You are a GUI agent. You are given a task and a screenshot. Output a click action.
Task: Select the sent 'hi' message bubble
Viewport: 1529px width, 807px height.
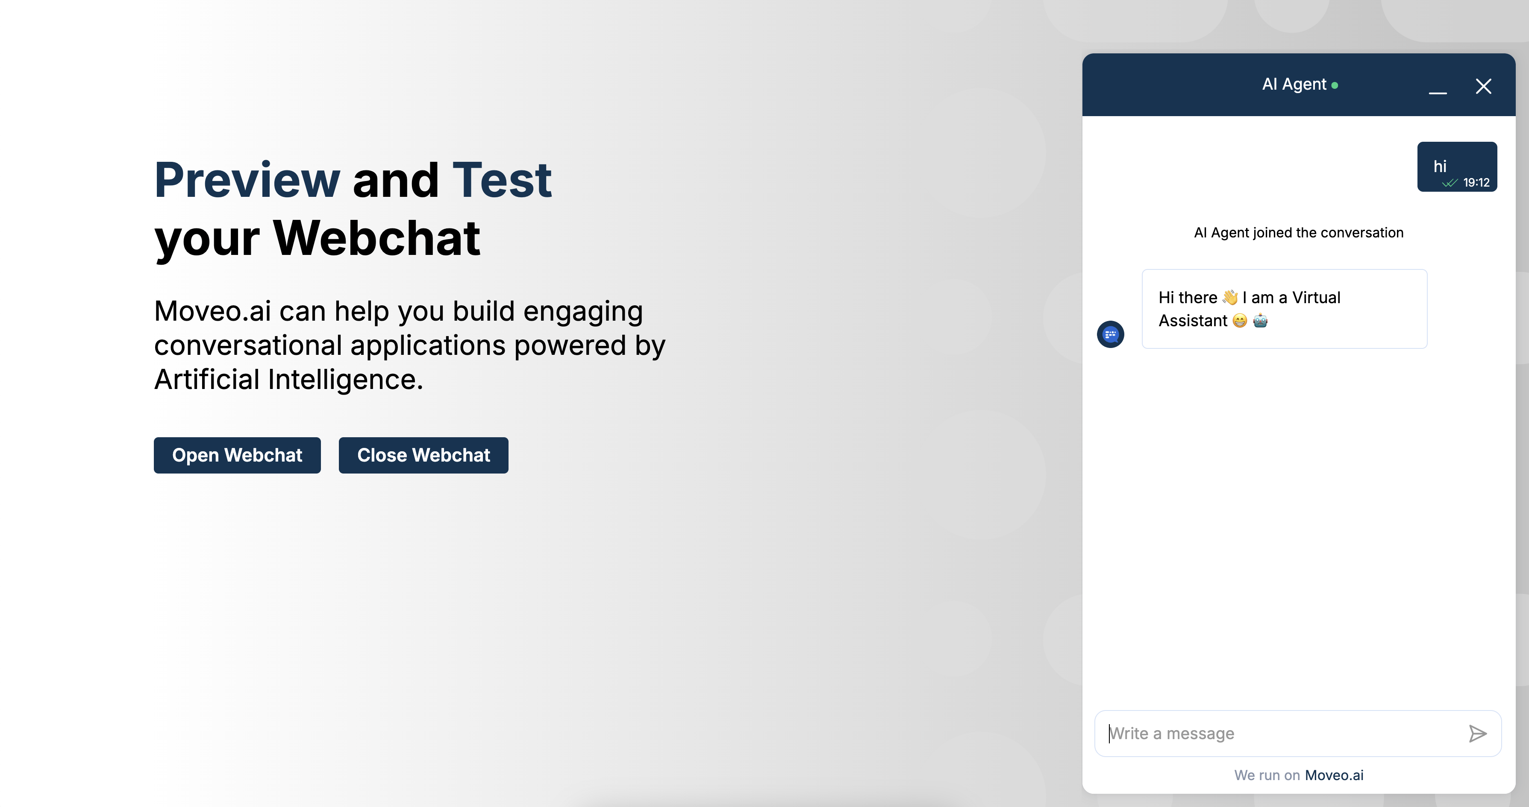point(1456,166)
